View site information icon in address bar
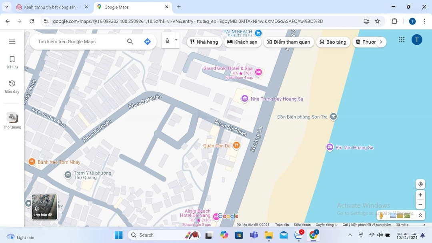This screenshot has height=243, width=432. (x=46, y=21)
